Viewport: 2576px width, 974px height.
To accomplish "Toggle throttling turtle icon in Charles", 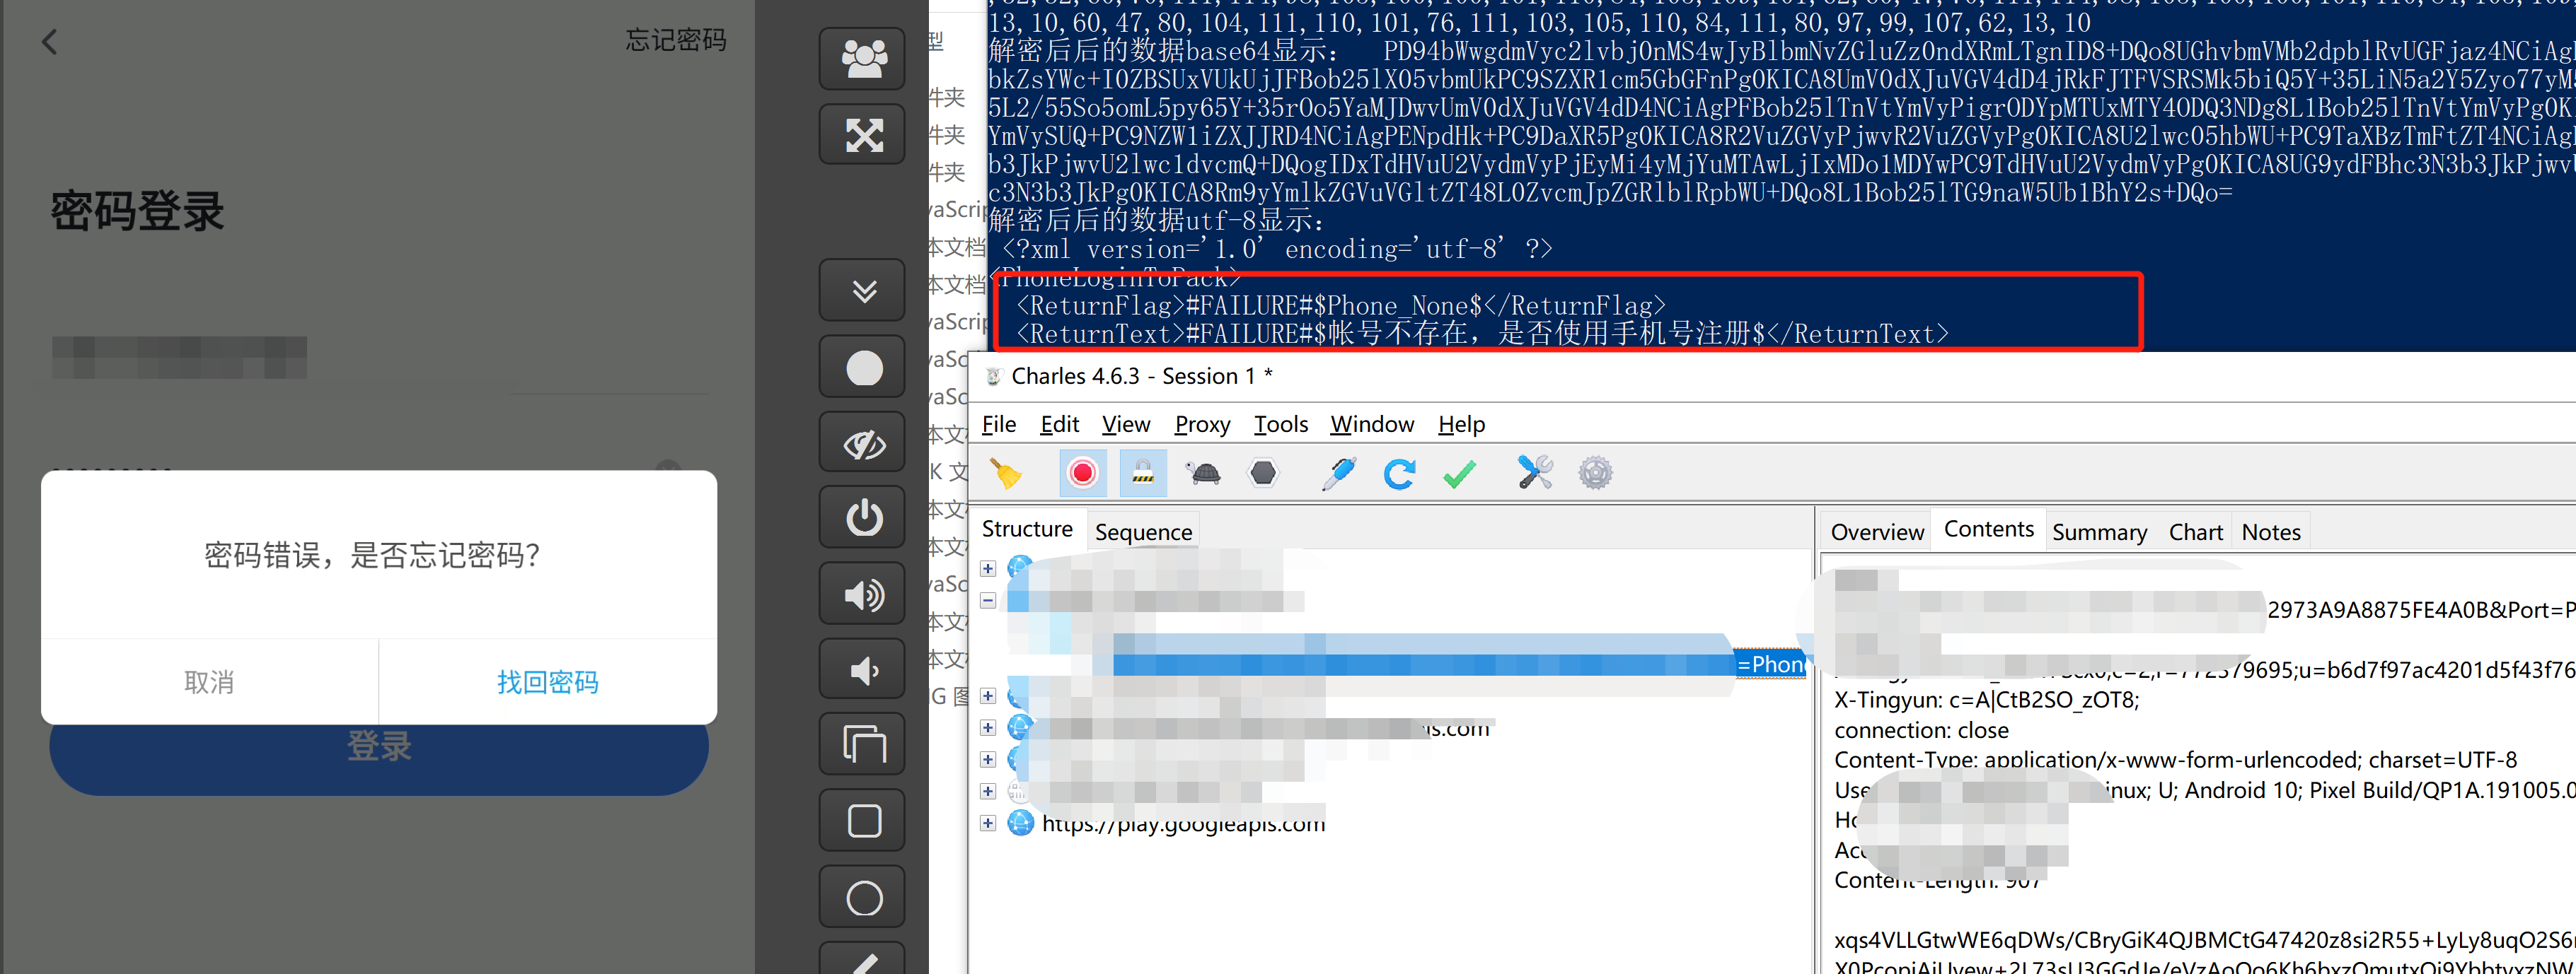I will click(x=1203, y=473).
